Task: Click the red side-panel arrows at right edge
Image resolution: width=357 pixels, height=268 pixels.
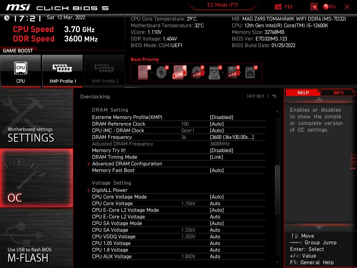Action: (x=353, y=169)
